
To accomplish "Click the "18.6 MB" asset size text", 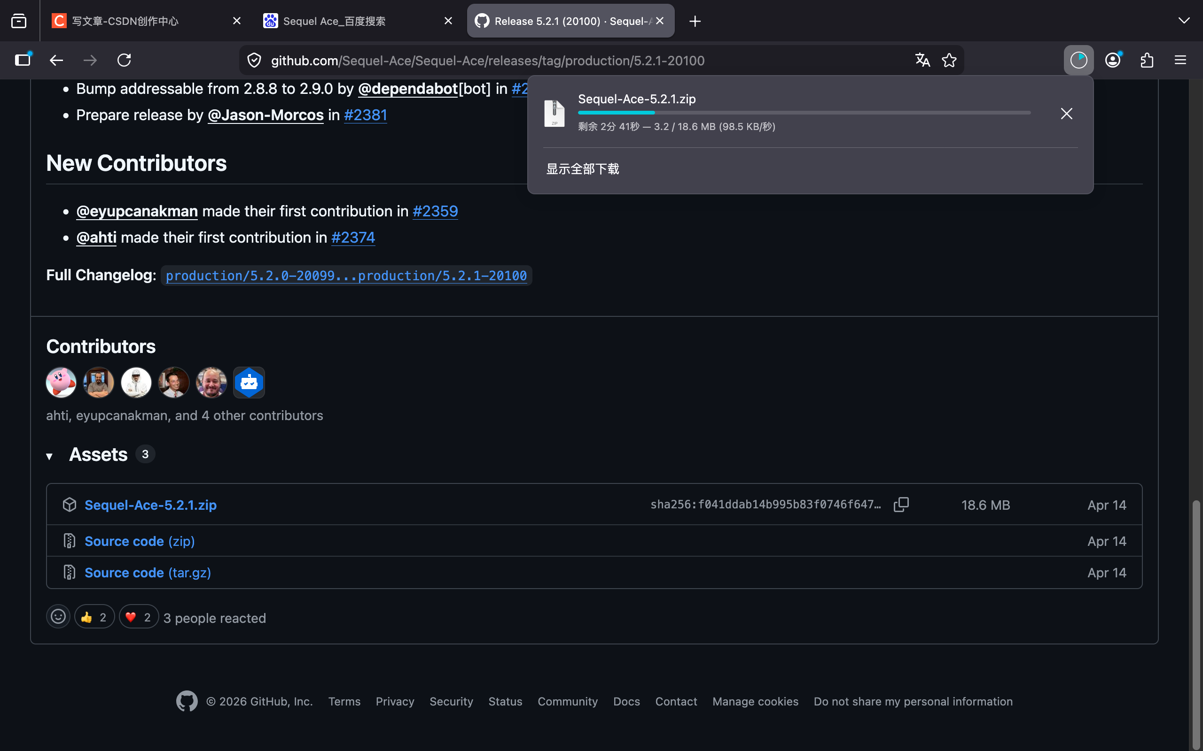I will (985, 505).
